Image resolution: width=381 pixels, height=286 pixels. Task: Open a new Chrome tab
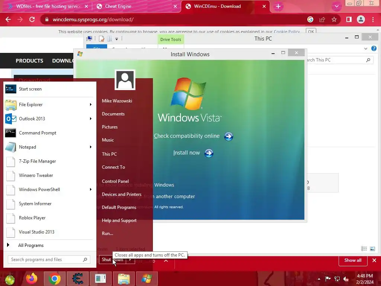coord(278,6)
